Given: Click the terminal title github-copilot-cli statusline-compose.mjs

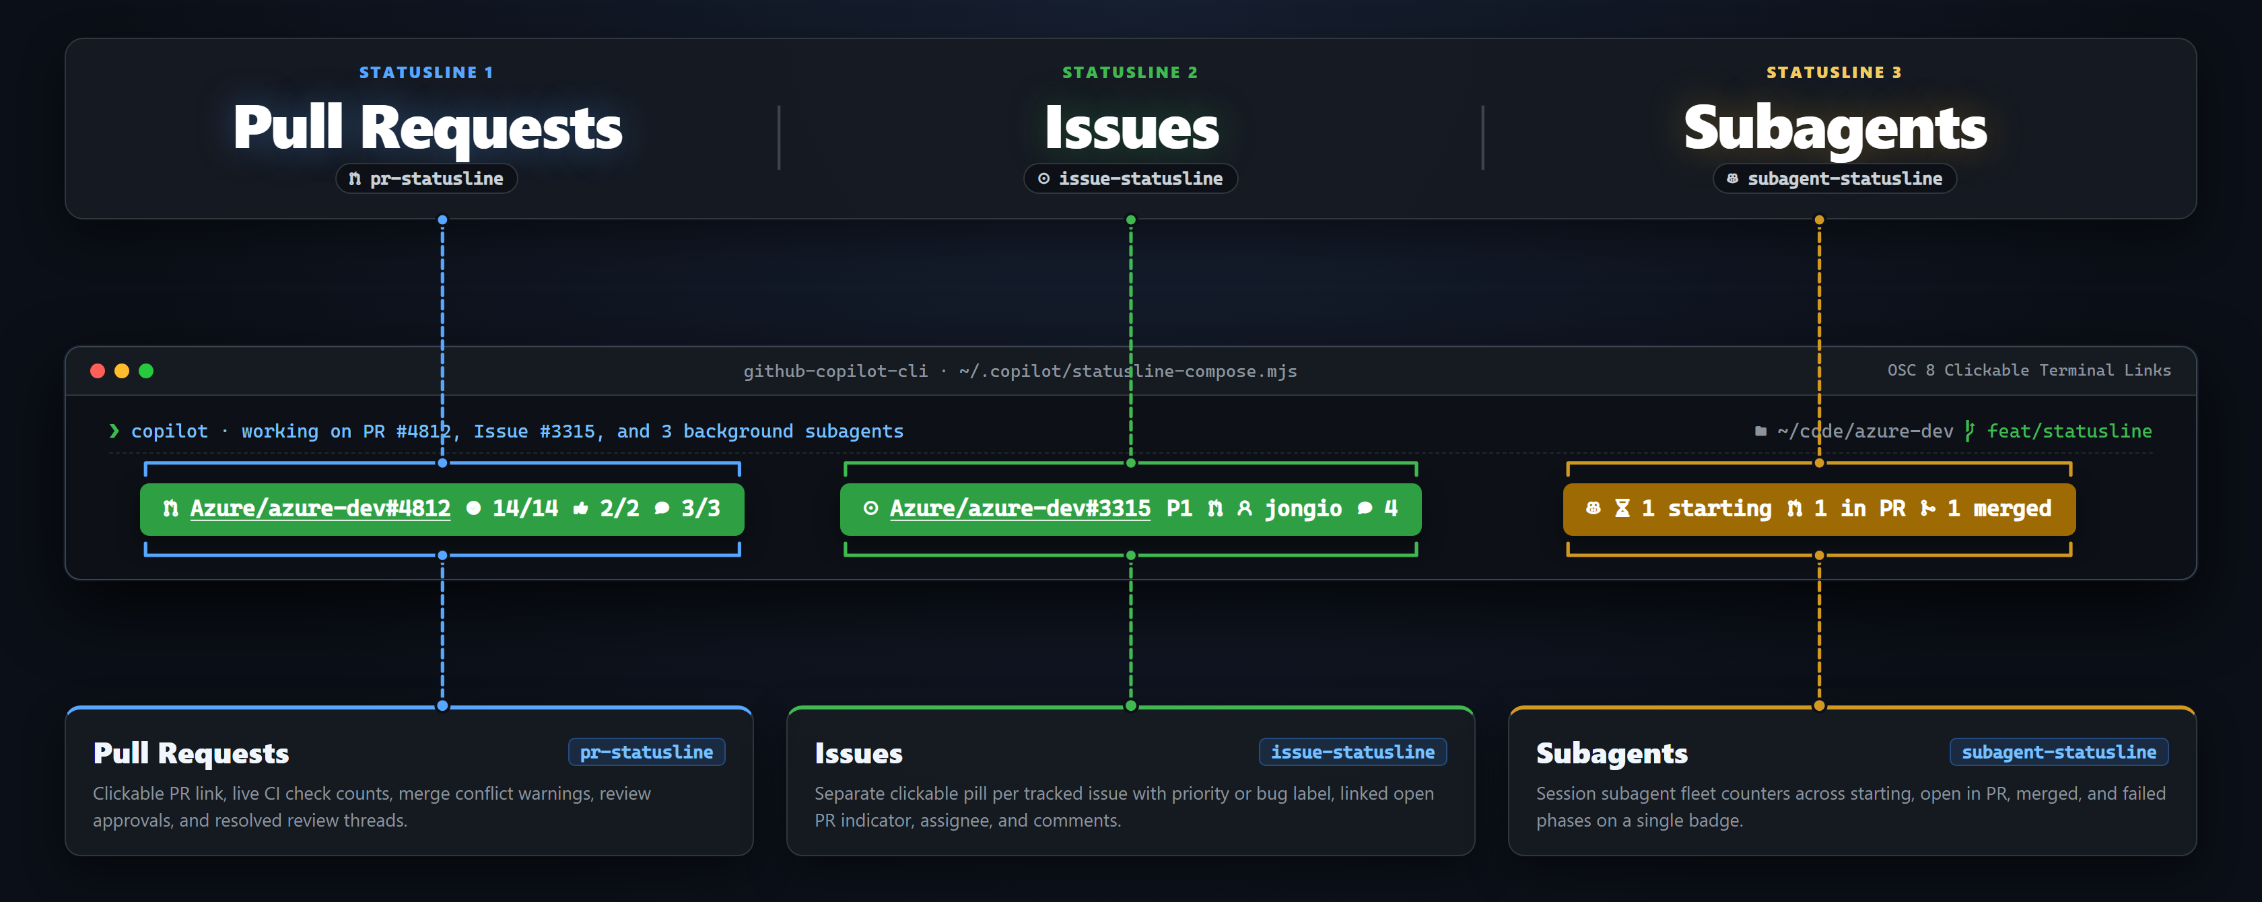Looking at the screenshot, I should pos(1021,371).
